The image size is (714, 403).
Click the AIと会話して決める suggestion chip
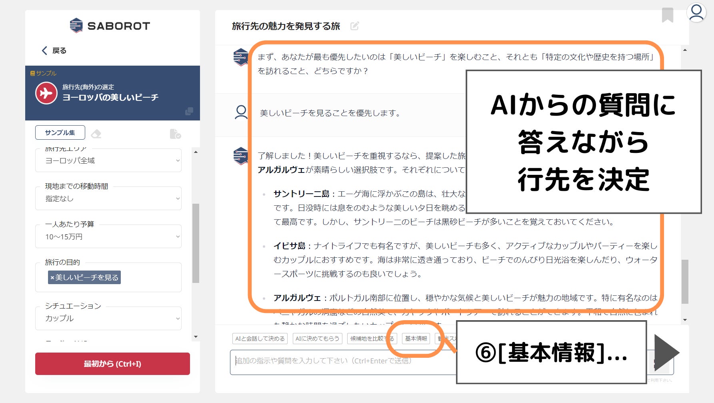(x=260, y=339)
